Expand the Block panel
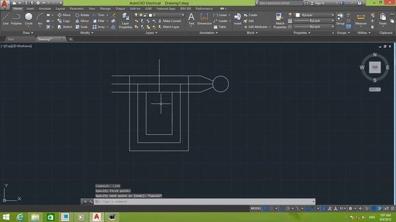396x222 pixels. point(252,33)
